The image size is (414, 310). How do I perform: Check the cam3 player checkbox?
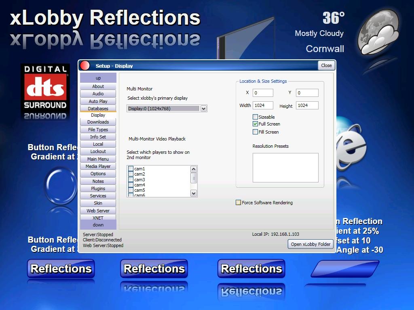[131, 180]
